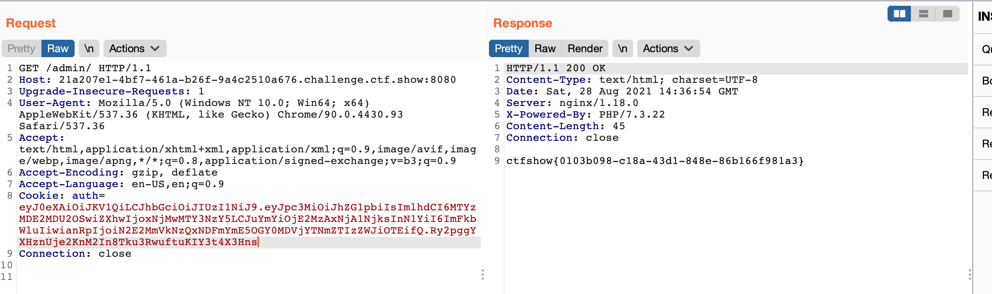
Task: Switch Response view to Raw
Action: (545, 48)
